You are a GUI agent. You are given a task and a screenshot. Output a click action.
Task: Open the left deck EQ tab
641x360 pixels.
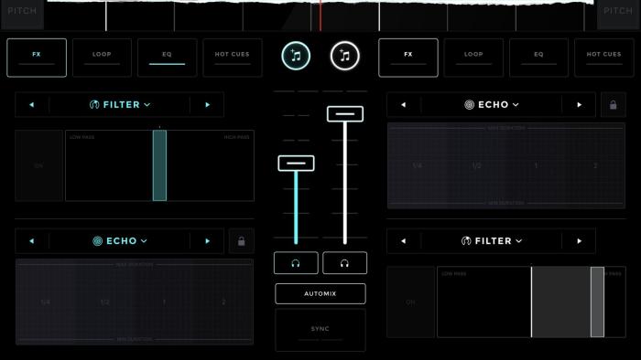click(167, 58)
